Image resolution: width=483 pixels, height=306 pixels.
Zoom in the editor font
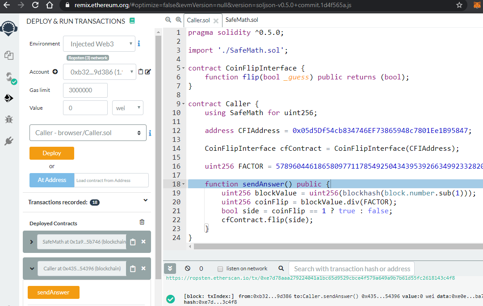(178, 20)
